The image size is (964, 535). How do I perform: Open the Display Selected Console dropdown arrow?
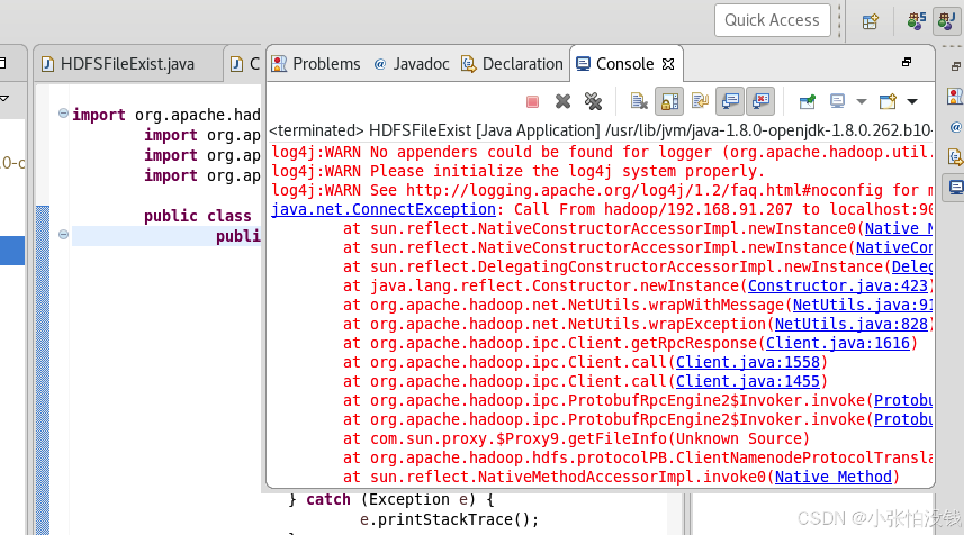pos(862,101)
